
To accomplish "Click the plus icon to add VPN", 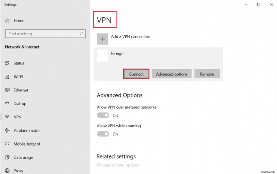I will tap(102, 39).
